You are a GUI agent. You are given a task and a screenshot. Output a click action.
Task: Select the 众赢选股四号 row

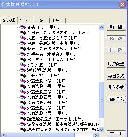click(x=47, y=97)
